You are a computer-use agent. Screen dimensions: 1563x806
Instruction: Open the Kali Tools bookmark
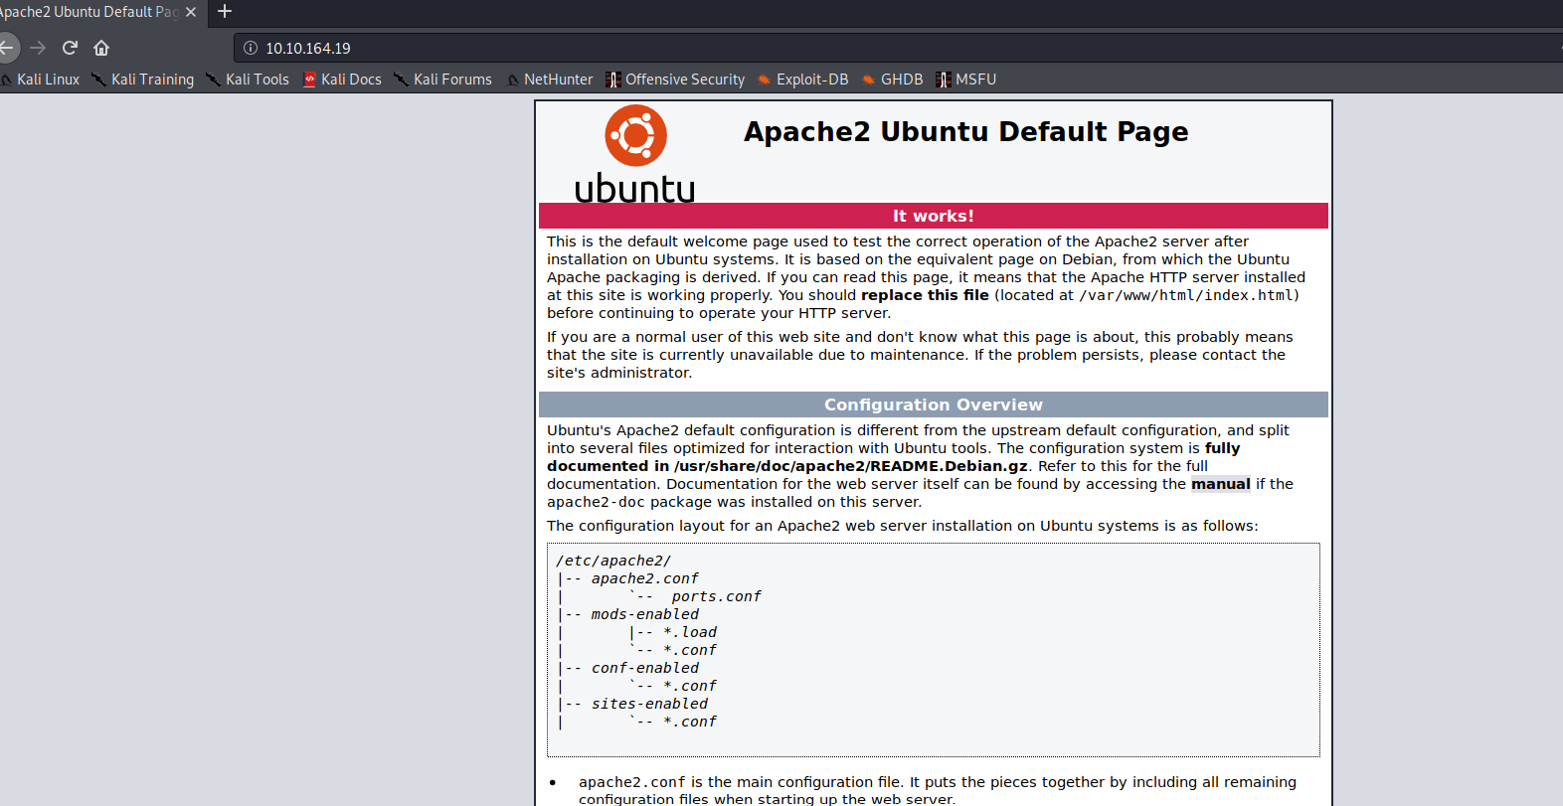(x=248, y=80)
